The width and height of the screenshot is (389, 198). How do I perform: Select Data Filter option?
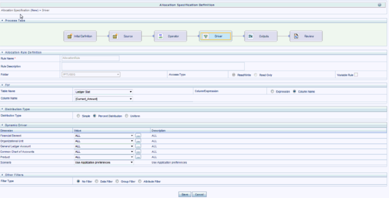pos(97,181)
